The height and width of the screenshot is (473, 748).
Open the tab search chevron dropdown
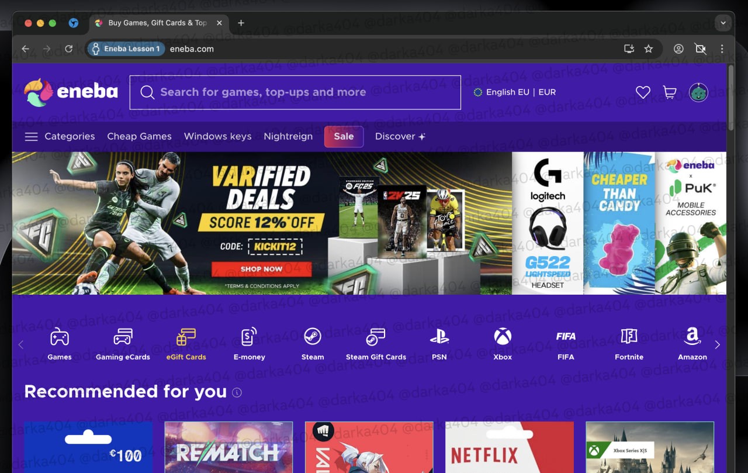coord(723,23)
